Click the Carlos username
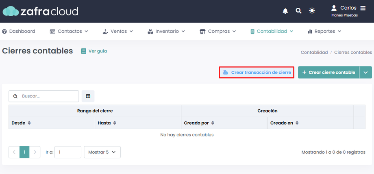This screenshot has height=174, width=374. coord(348,8)
